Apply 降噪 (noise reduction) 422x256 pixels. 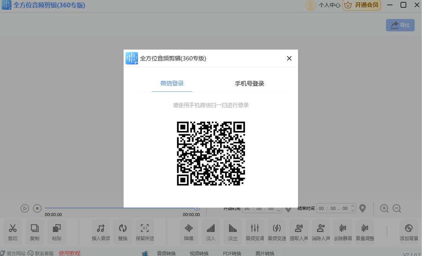coord(188,232)
